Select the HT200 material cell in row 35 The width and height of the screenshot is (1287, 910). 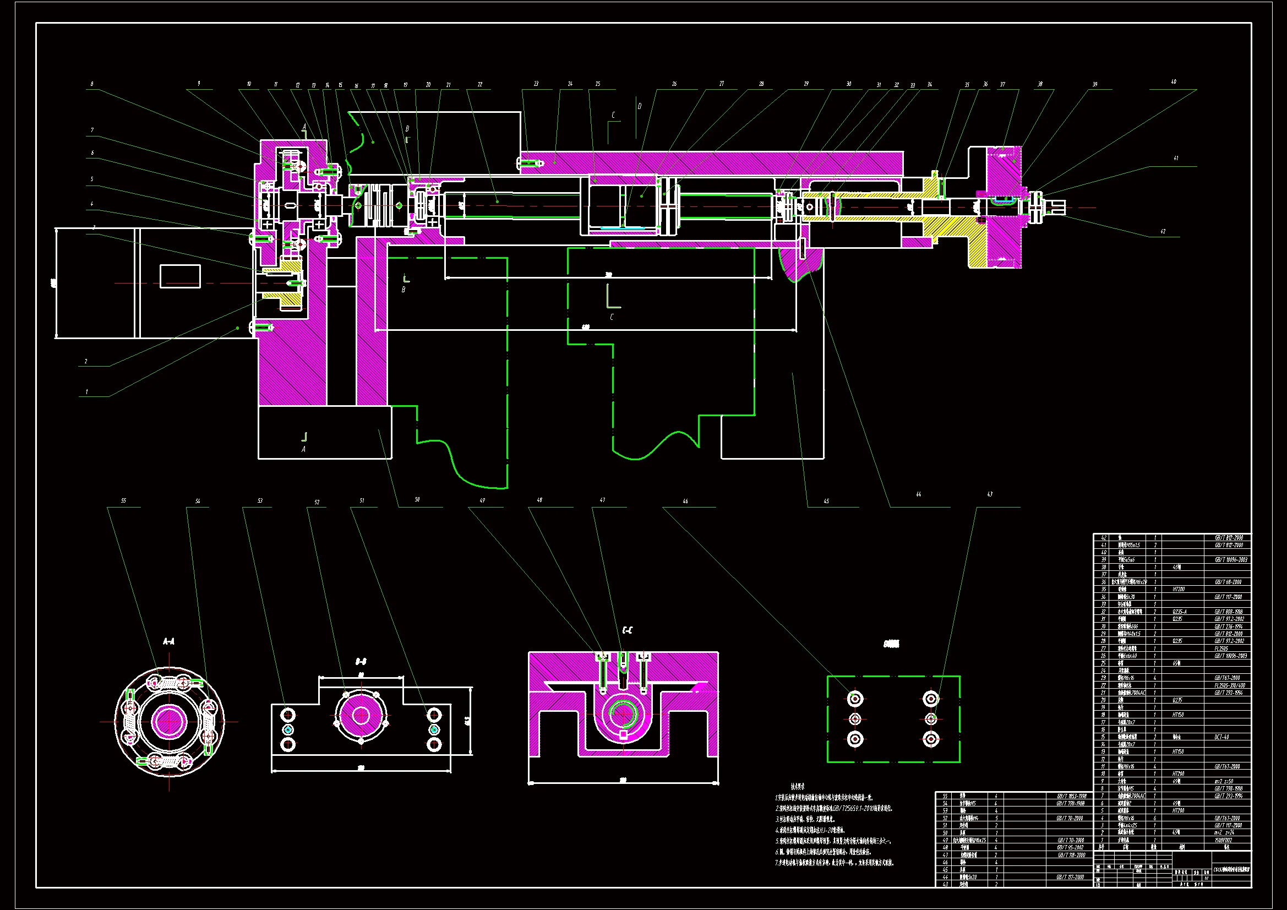point(1178,589)
